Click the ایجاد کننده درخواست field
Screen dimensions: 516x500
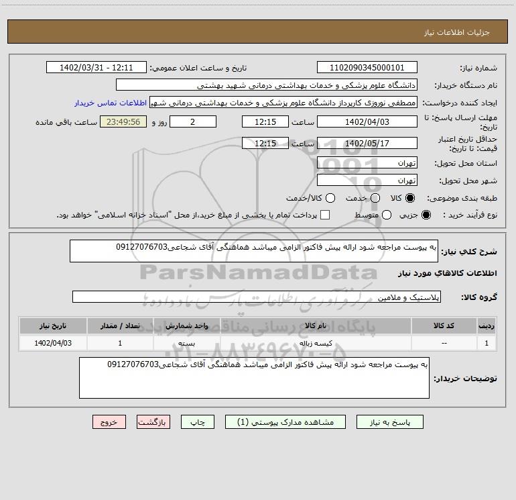283,102
